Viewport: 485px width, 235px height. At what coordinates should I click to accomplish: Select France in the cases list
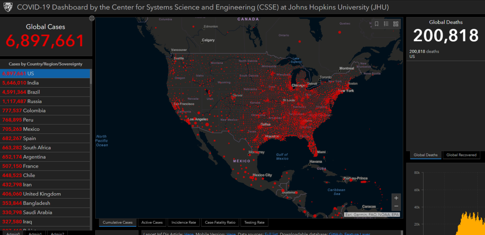tap(45, 166)
